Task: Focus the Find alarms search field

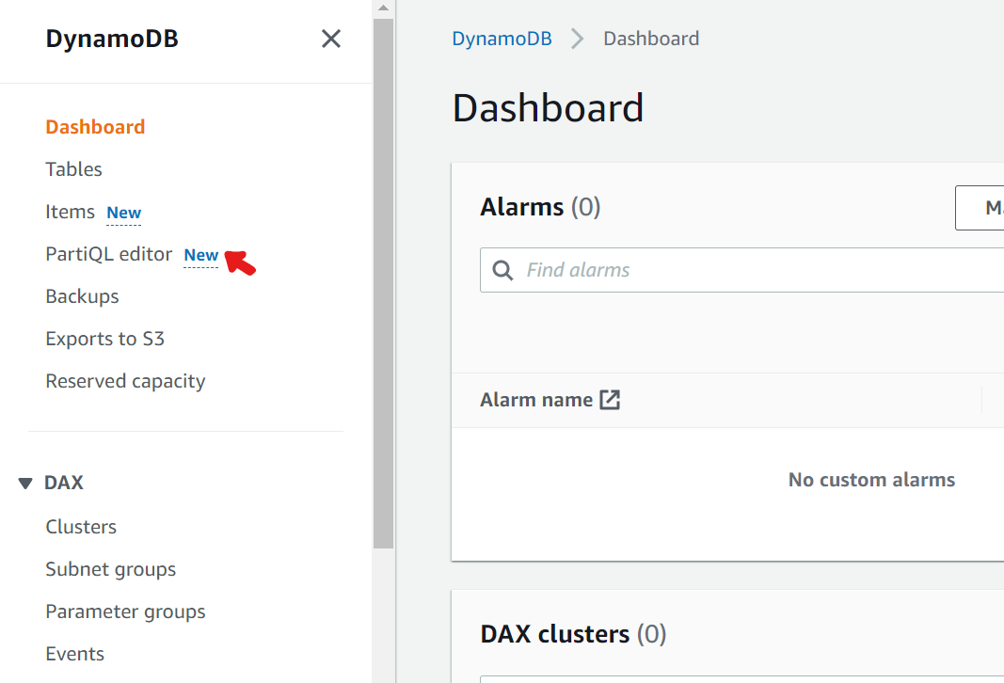Action: (753, 271)
